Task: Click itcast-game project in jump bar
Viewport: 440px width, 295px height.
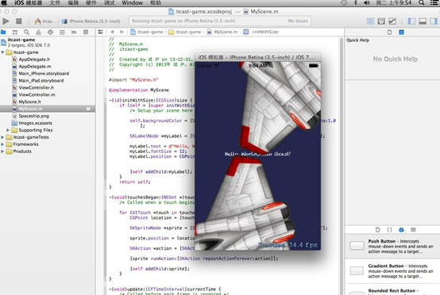Action: pyautogui.click(x=147, y=32)
